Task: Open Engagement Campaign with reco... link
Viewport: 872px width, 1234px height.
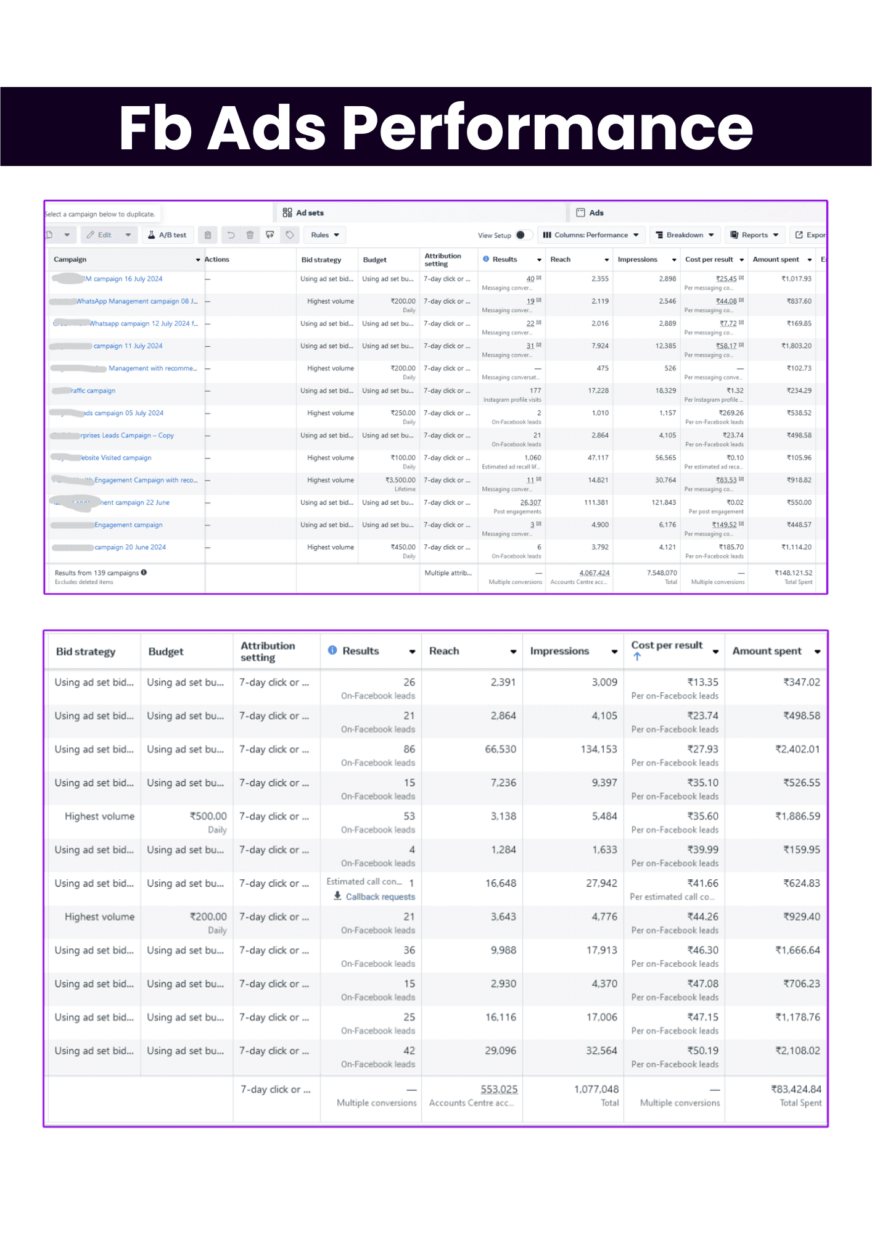Action: click(x=146, y=481)
